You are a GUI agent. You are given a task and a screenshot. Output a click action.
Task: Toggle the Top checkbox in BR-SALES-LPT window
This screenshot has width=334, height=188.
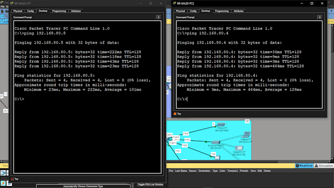(12, 179)
